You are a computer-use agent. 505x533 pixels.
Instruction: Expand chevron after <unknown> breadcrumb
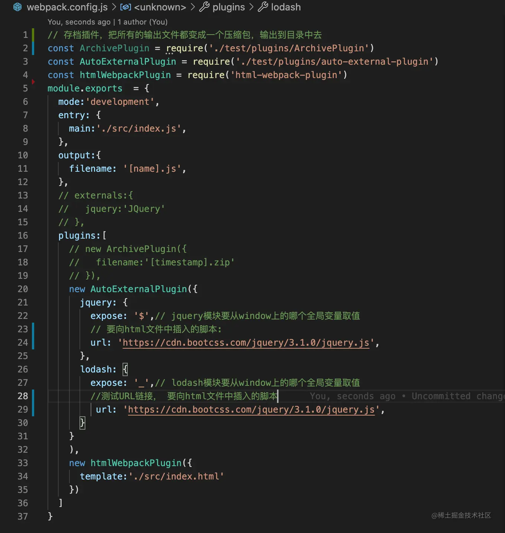[x=193, y=7]
